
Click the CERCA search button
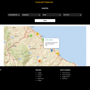coord(45,20)
